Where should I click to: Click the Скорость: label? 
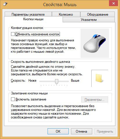click(x=18, y=81)
